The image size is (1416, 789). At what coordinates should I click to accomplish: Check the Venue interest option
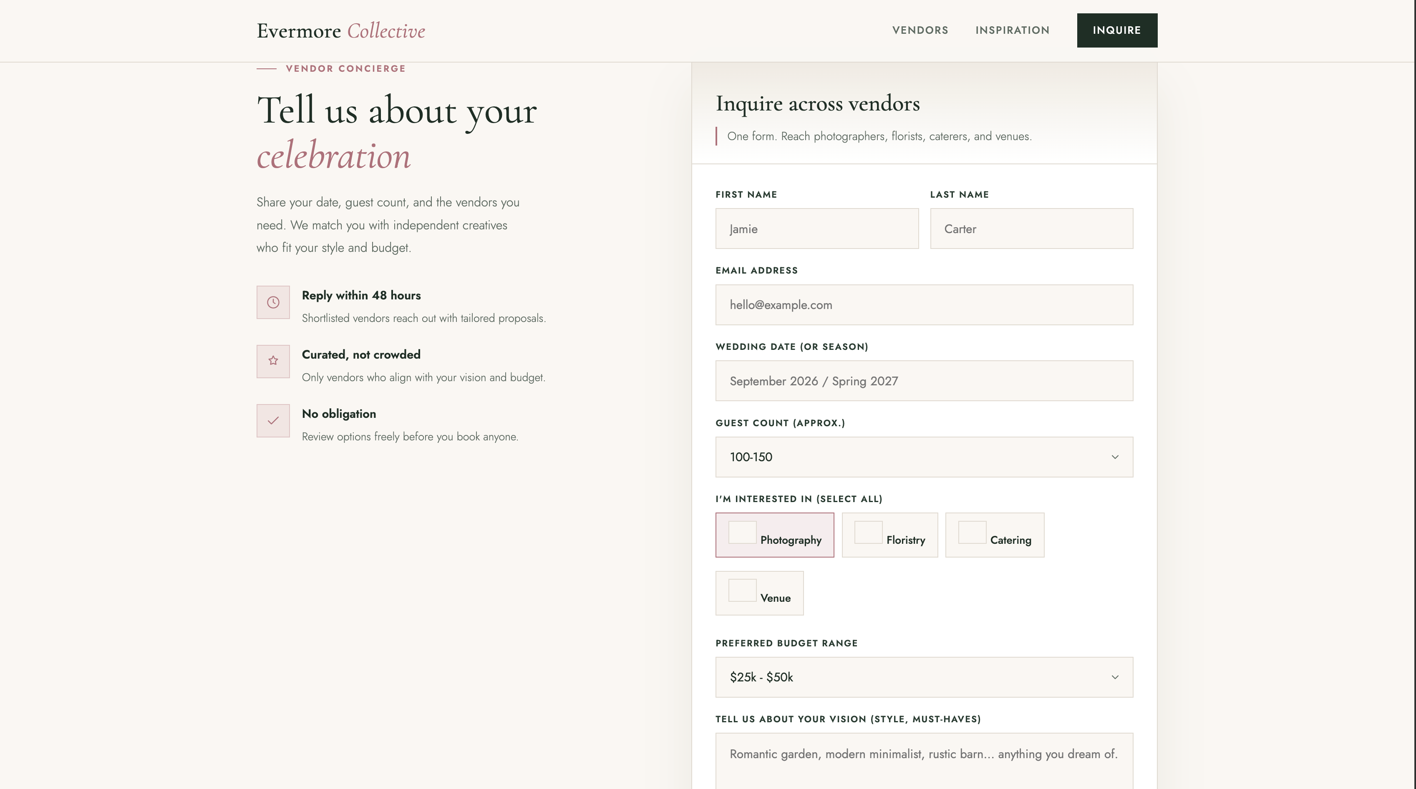[742, 590]
